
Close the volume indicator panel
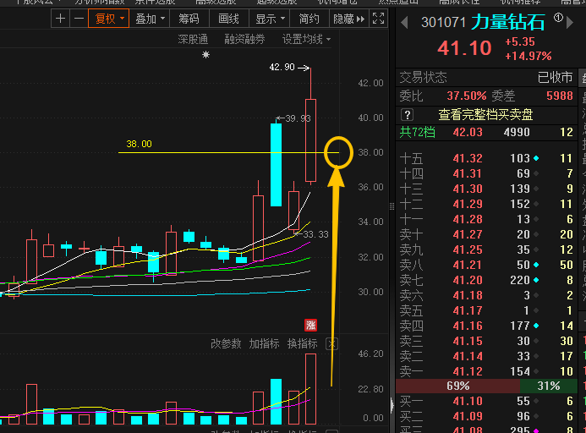331,343
